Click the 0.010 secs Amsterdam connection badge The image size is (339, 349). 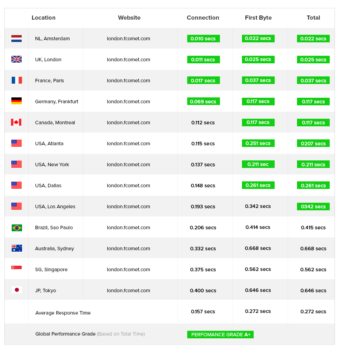(203, 39)
